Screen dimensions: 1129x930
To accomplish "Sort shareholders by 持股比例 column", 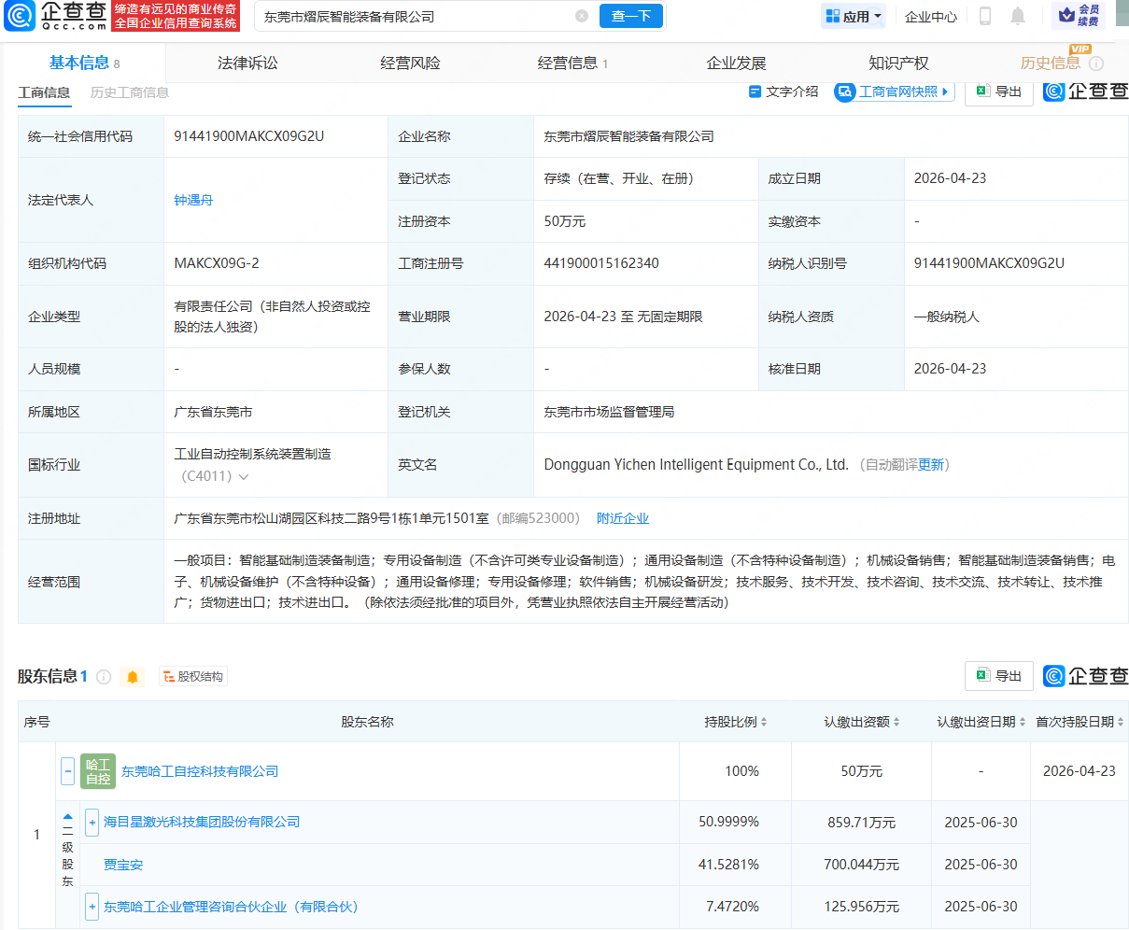I will pyautogui.click(x=736, y=722).
